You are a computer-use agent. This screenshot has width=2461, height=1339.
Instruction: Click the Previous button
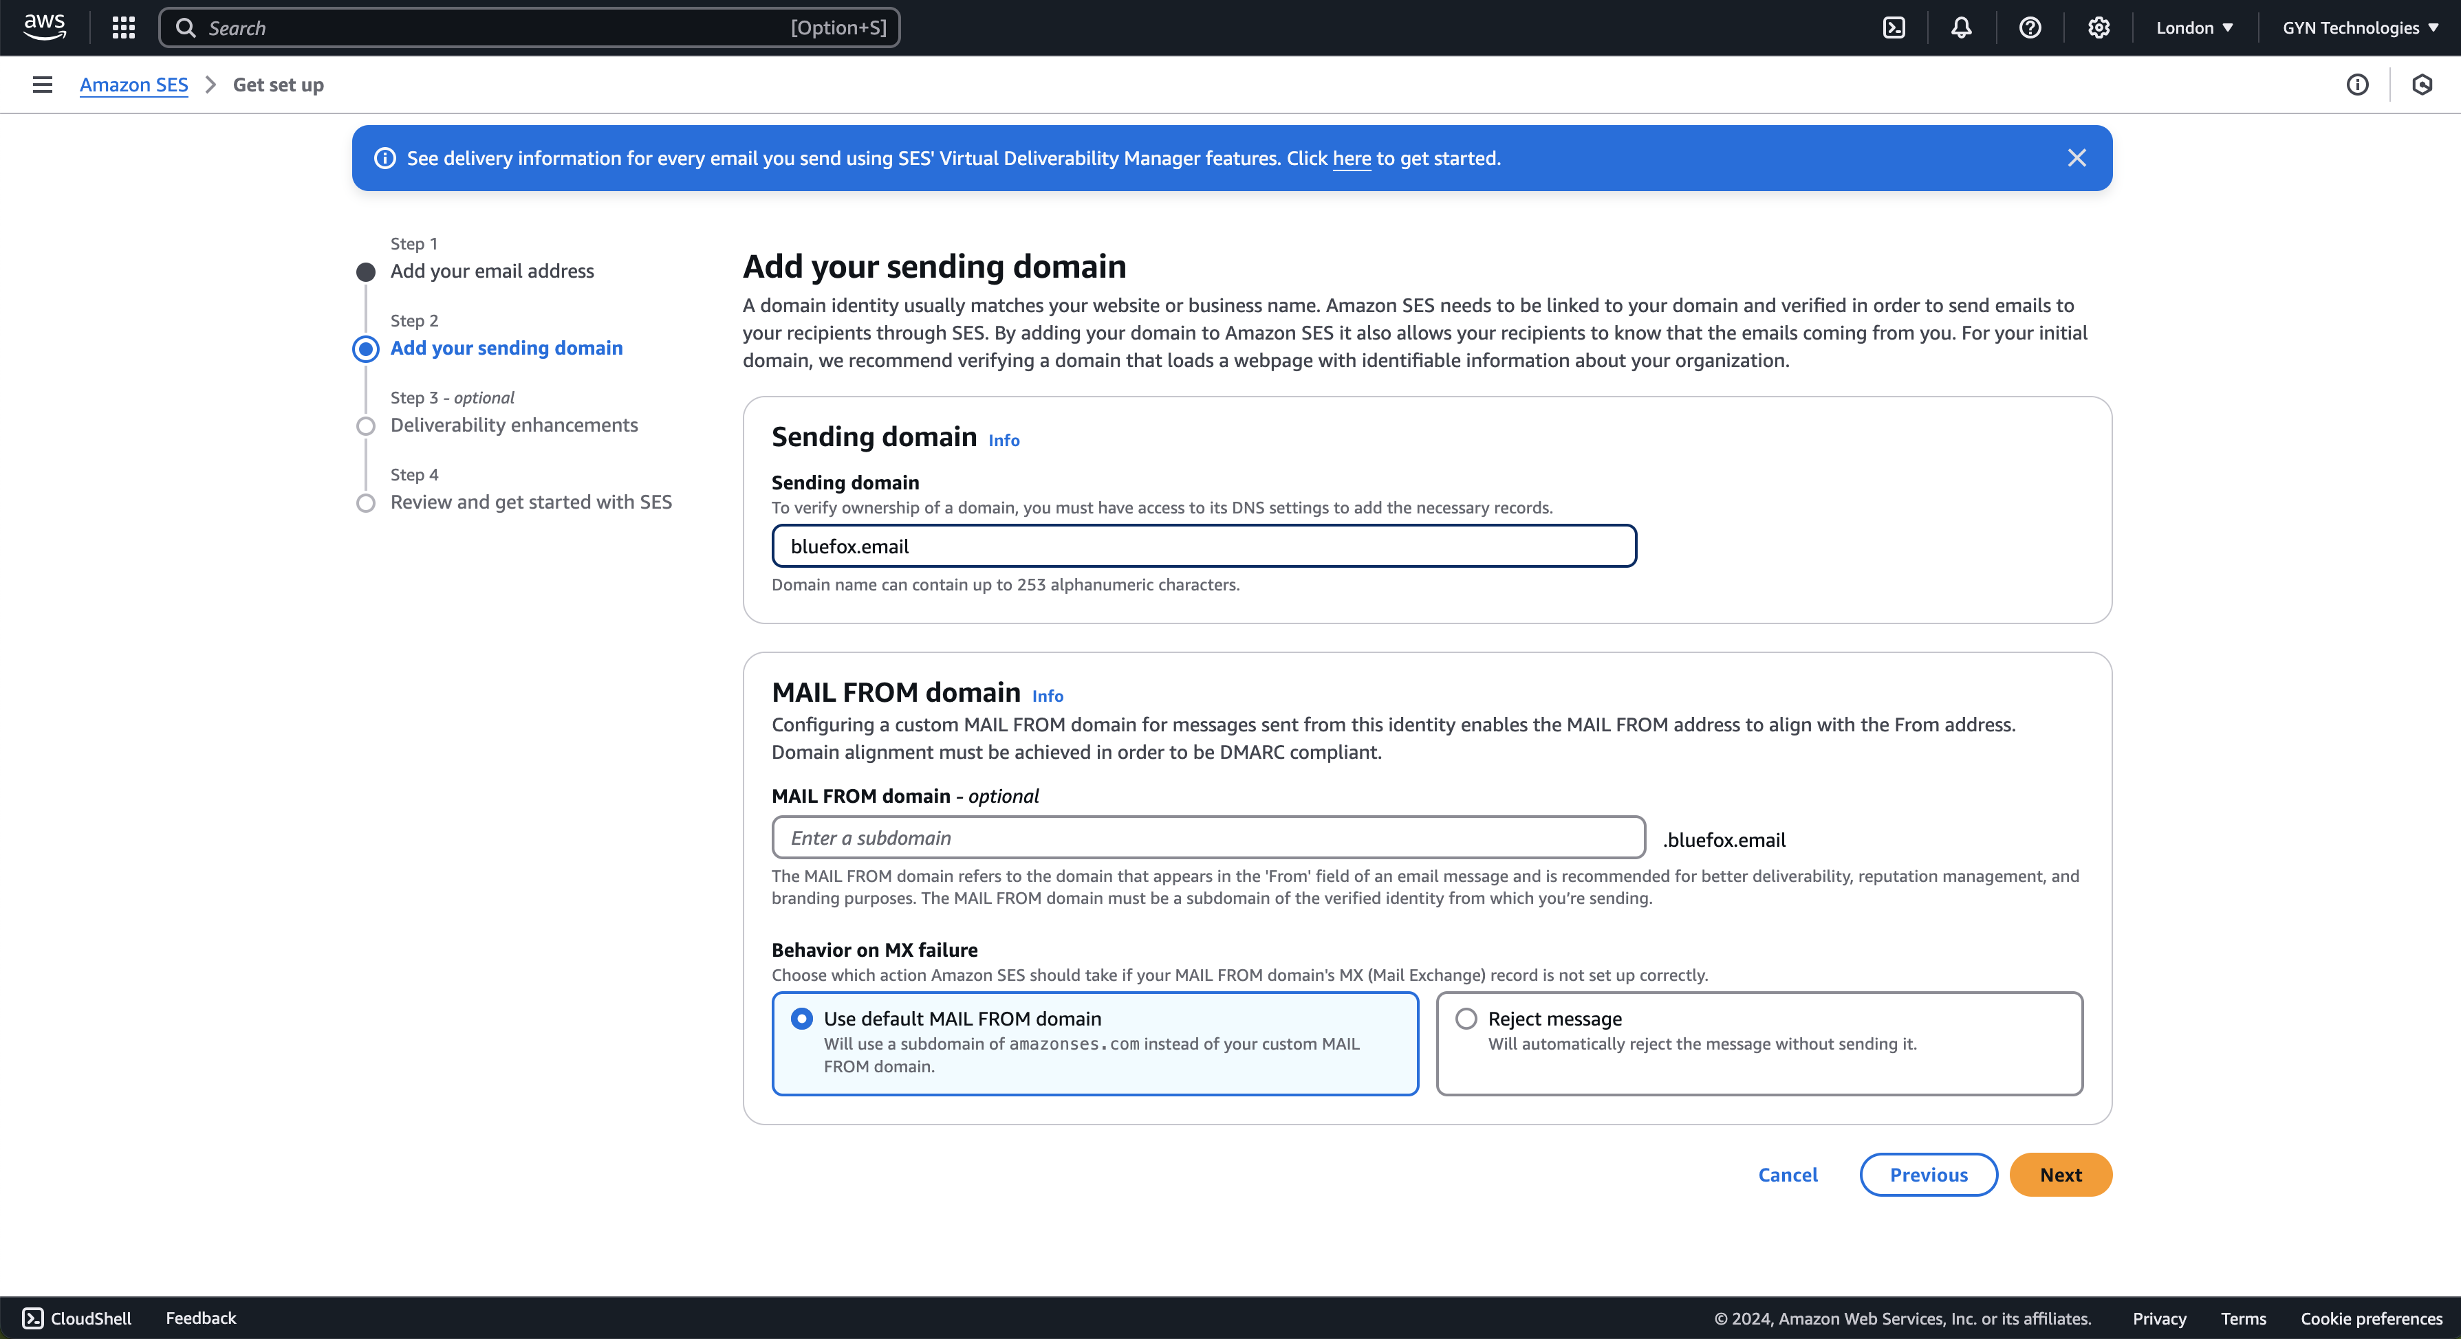point(1928,1175)
